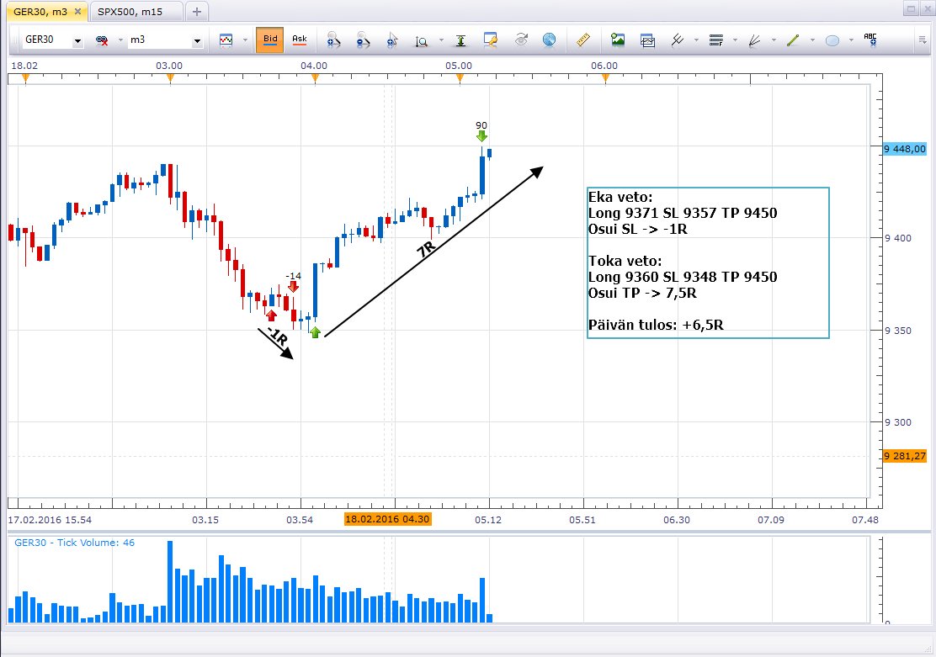Open the GER30 symbol dropdown
This screenshot has height=657, width=936.
click(x=76, y=40)
